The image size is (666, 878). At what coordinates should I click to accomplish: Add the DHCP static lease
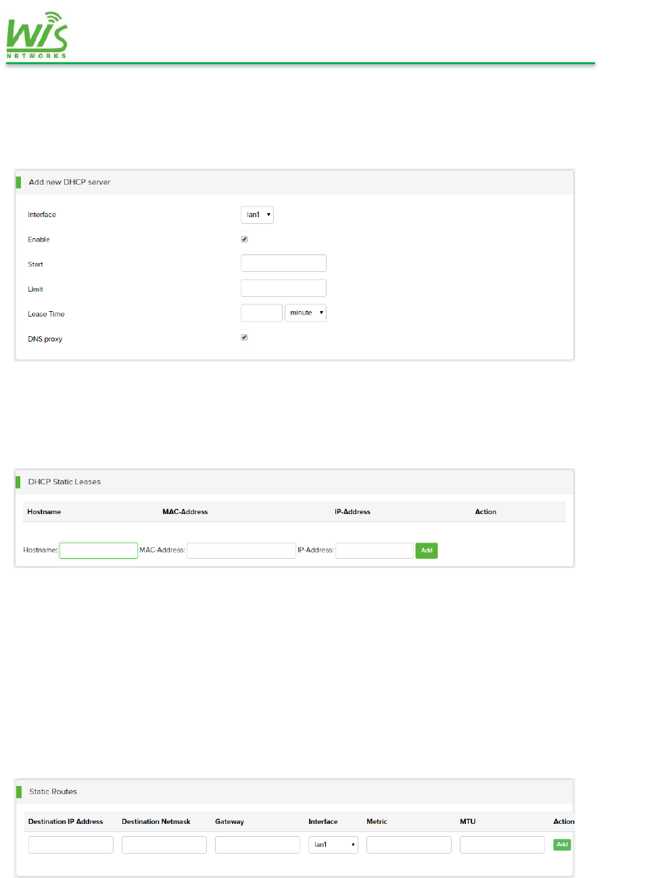(x=427, y=550)
